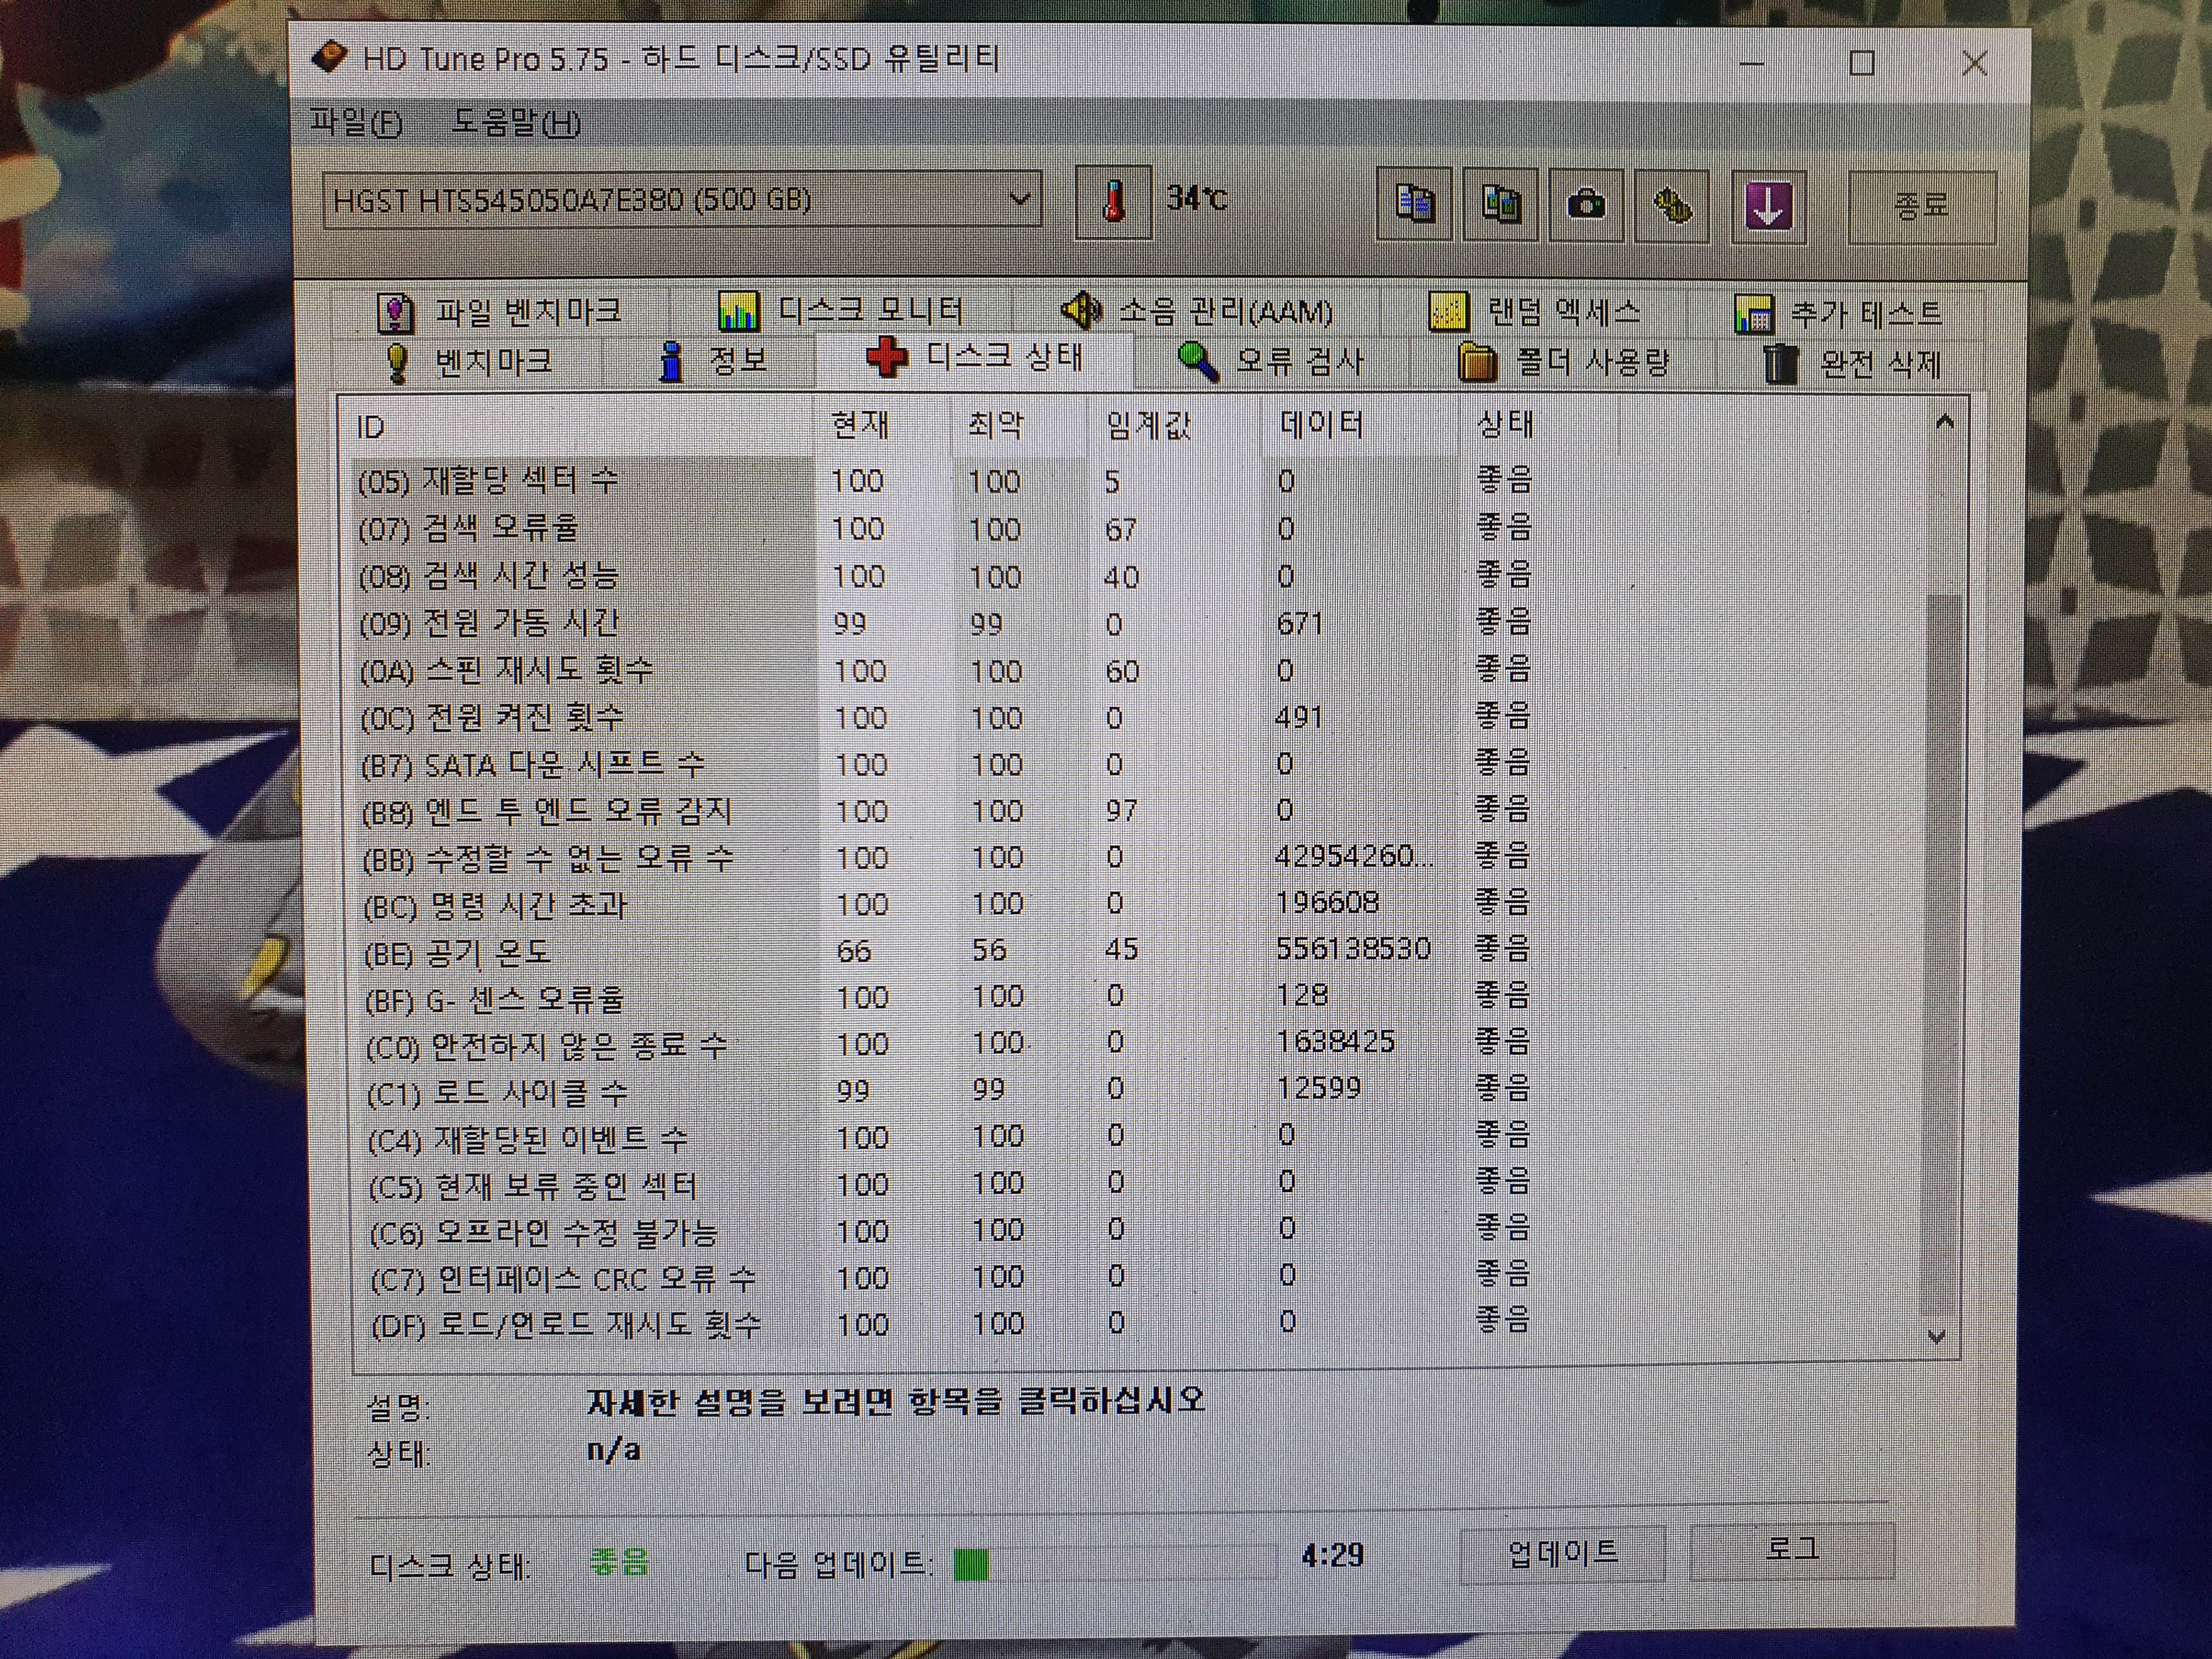Select the 디스크 상태 tab
2212x1659 pixels.
[975, 357]
